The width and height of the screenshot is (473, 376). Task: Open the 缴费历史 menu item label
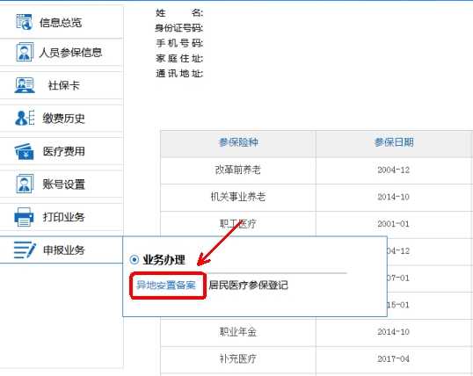pyautogui.click(x=63, y=119)
